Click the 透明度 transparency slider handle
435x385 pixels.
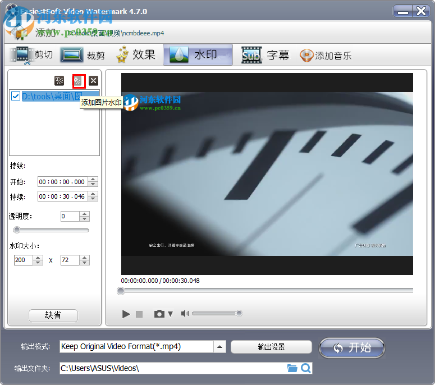(x=17, y=230)
